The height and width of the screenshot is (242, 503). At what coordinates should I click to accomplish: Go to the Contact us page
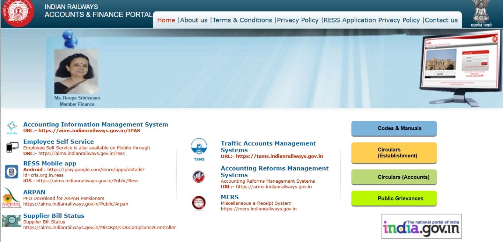441,20
